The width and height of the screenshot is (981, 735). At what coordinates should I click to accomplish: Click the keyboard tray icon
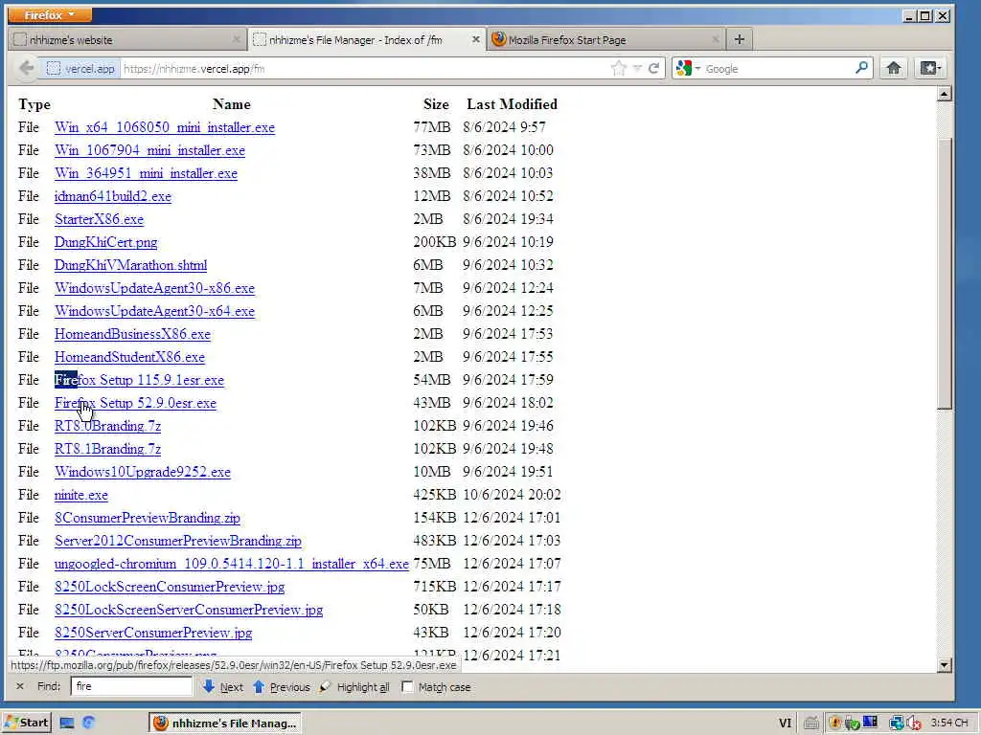[x=811, y=724]
